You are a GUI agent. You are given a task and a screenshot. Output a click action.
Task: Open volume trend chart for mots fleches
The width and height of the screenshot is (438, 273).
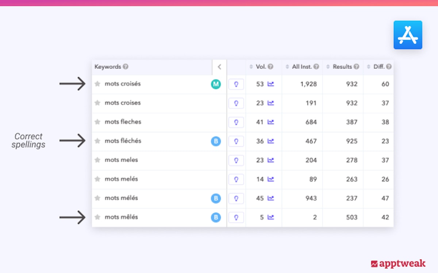click(270, 122)
